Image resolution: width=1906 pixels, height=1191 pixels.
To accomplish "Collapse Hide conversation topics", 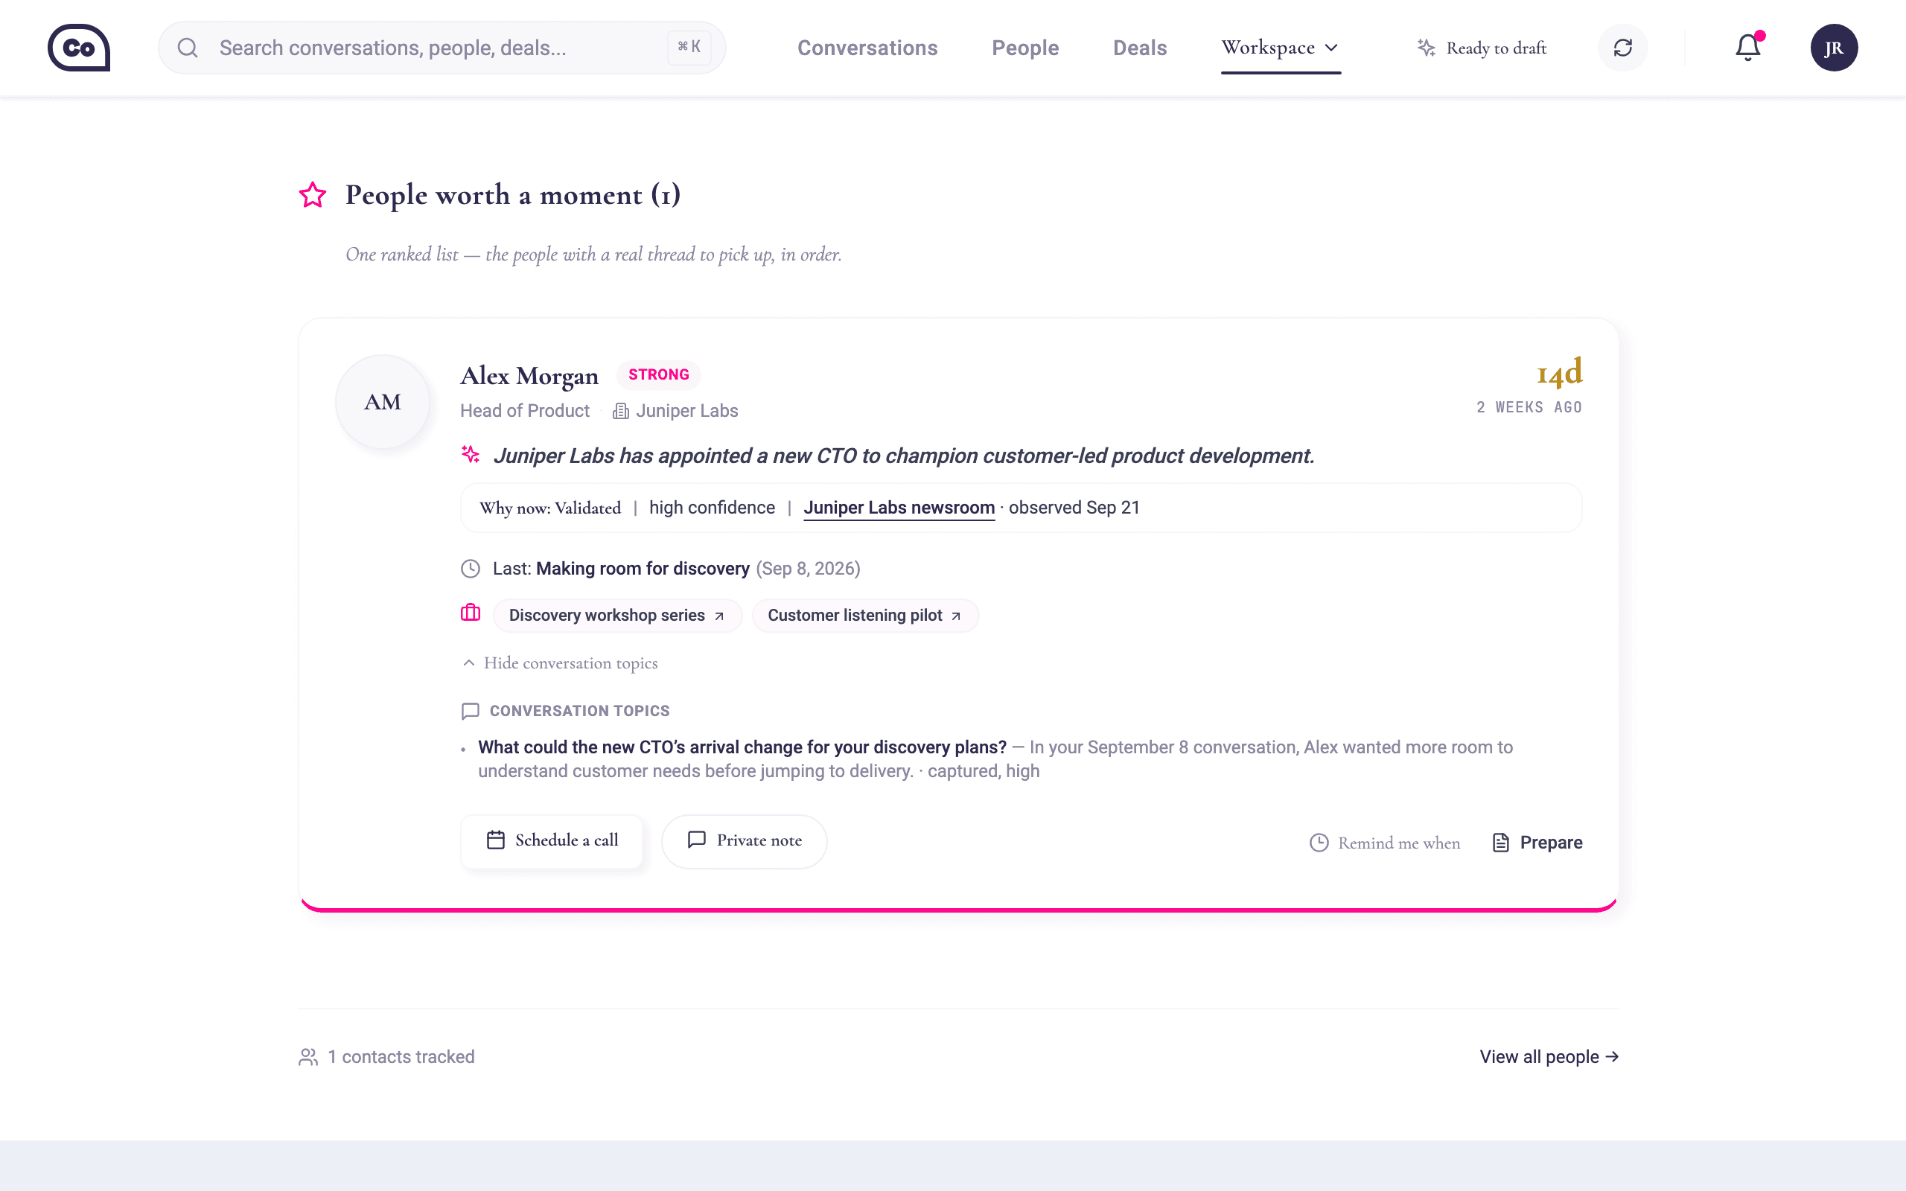I will point(560,663).
